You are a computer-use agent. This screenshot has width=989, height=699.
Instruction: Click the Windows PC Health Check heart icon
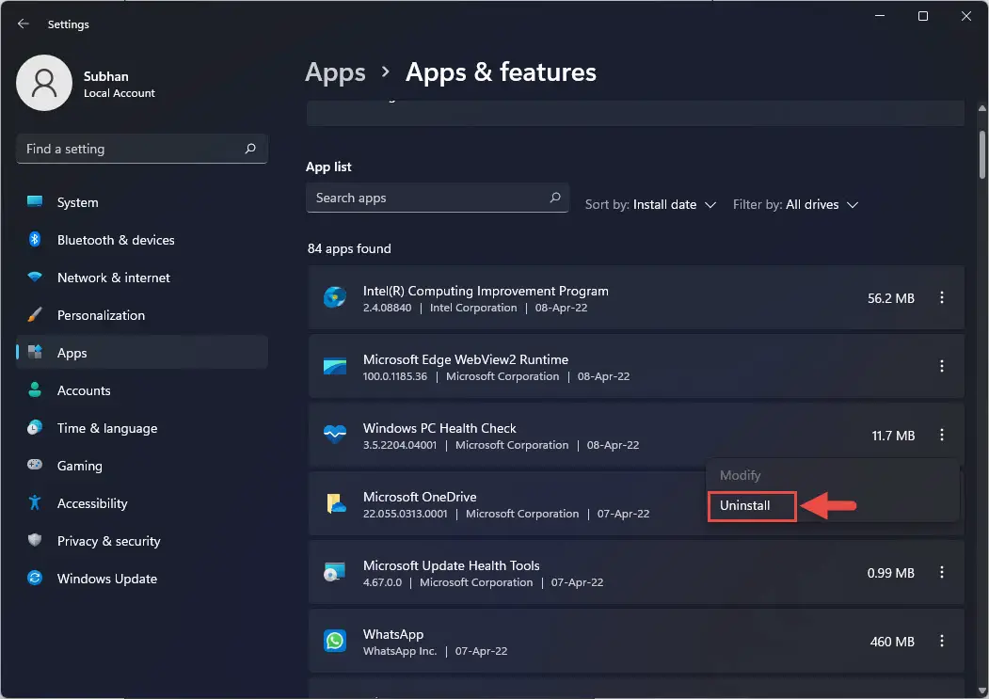[x=335, y=435]
